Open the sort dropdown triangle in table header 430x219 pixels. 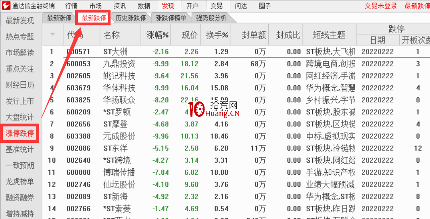(x=53, y=34)
